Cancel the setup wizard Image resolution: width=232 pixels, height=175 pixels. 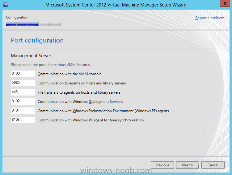pos(213,165)
